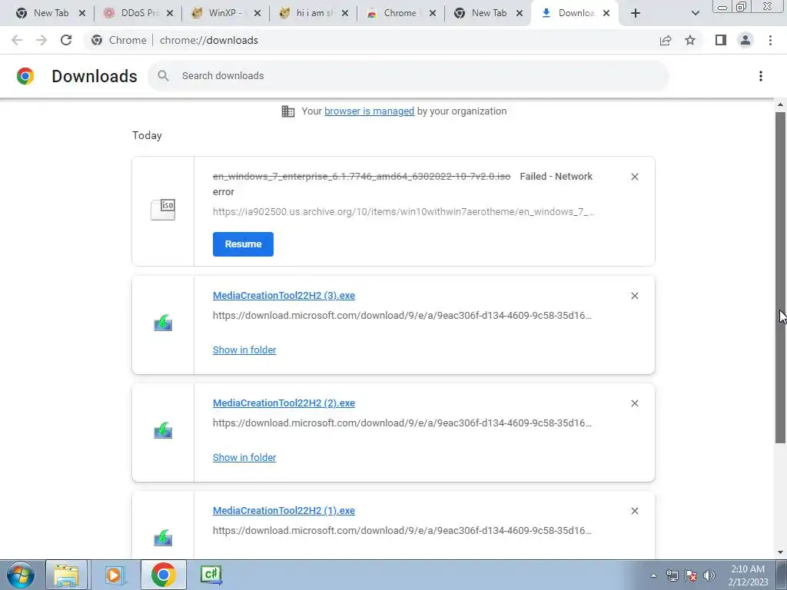This screenshot has width=787, height=590.
Task: Close the WinXP tab
Action: [x=257, y=13]
